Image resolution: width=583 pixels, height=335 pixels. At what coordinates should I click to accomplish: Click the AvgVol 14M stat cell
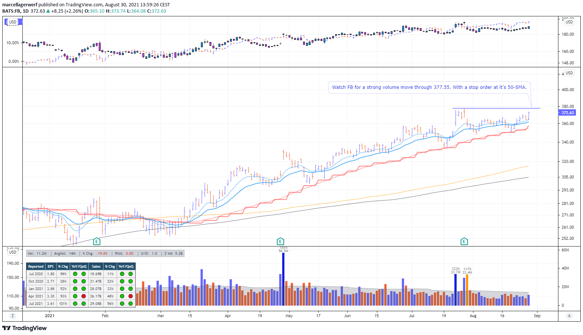coord(64,253)
